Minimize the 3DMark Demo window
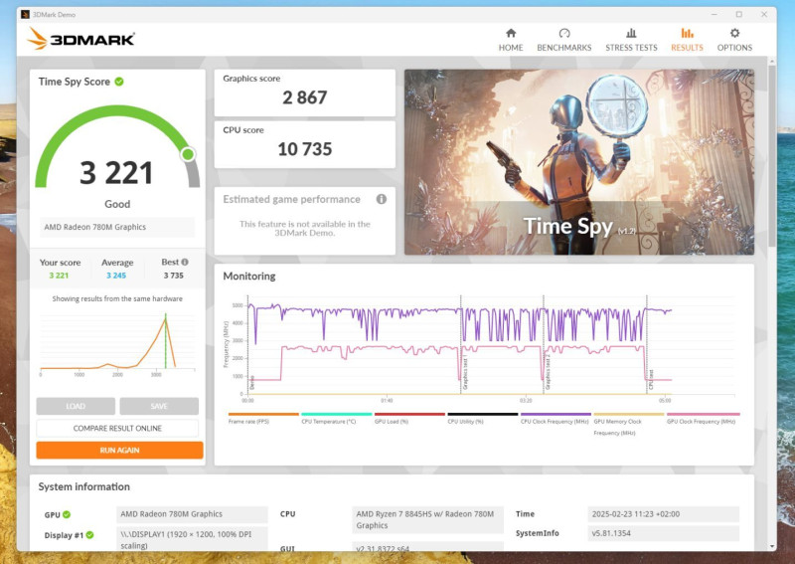Screen dimensions: 795x564 coord(714,14)
